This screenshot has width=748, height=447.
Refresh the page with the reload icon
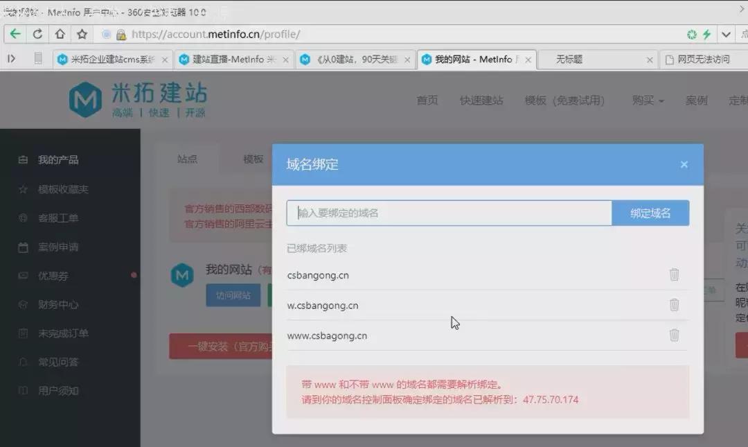38,33
